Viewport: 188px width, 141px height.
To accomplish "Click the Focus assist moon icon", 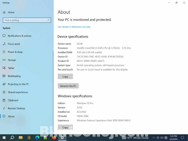I will click(x=4, y=44).
